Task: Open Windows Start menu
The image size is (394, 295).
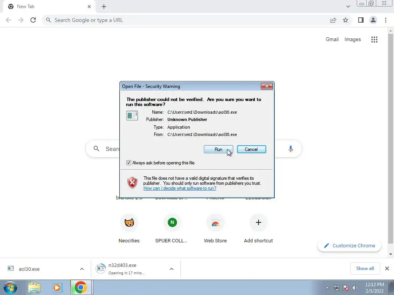Action: coord(10,287)
